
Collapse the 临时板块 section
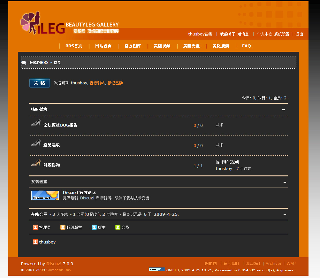[x=284, y=109]
